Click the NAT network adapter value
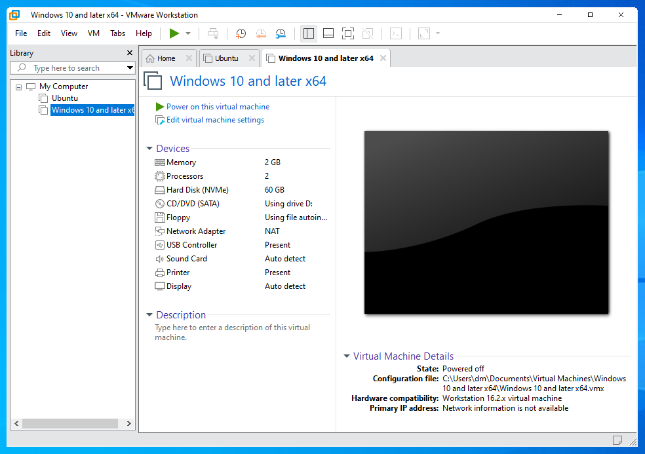This screenshot has width=645, height=454. coord(272,231)
